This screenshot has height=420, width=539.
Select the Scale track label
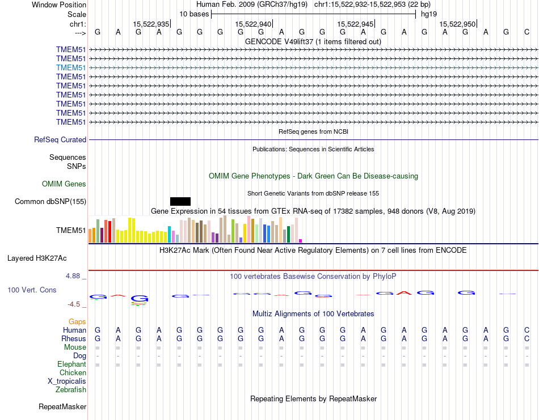coord(77,14)
